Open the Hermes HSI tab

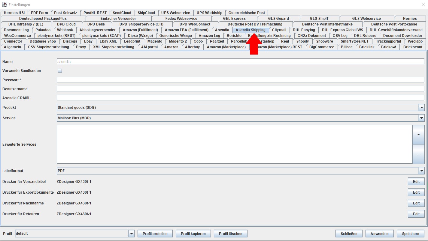(14, 13)
